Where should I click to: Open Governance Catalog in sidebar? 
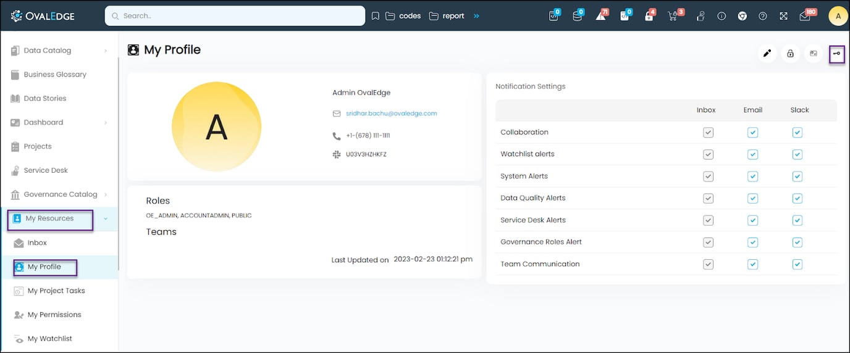(x=61, y=194)
